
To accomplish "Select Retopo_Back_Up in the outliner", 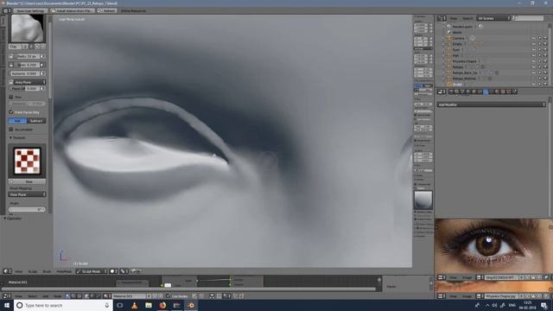I will [x=465, y=73].
